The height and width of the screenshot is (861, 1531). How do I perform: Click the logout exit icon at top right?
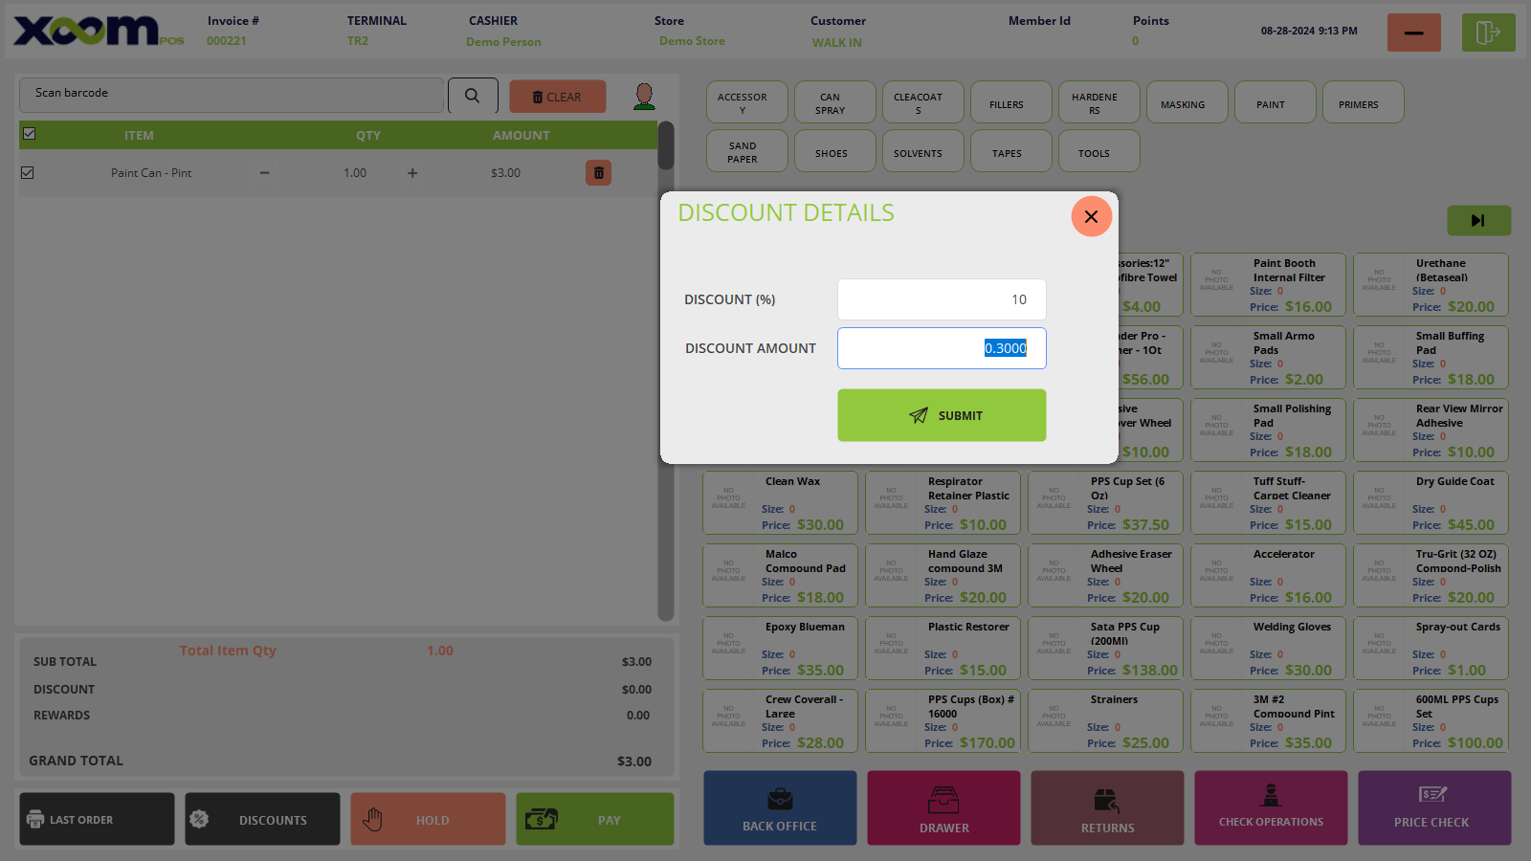tap(1488, 33)
